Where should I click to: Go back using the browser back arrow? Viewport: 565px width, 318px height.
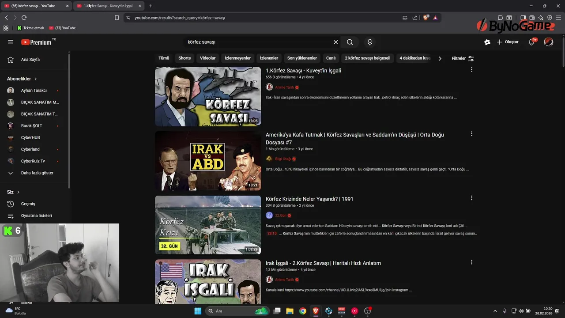coord(6,18)
